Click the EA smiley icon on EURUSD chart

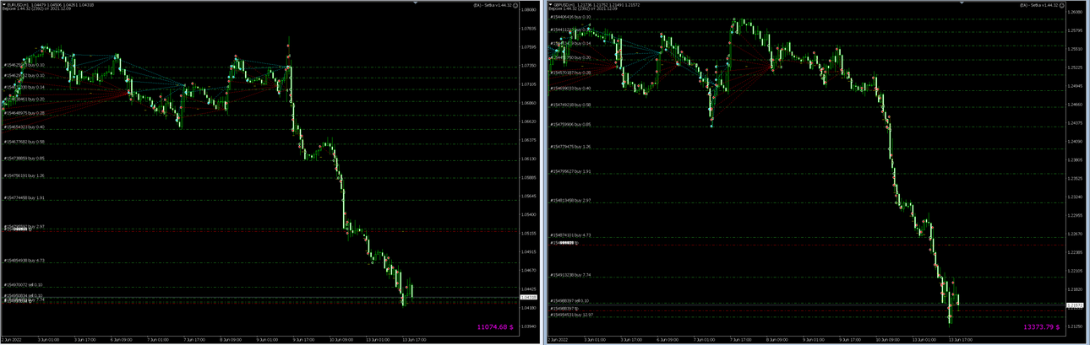point(515,5)
